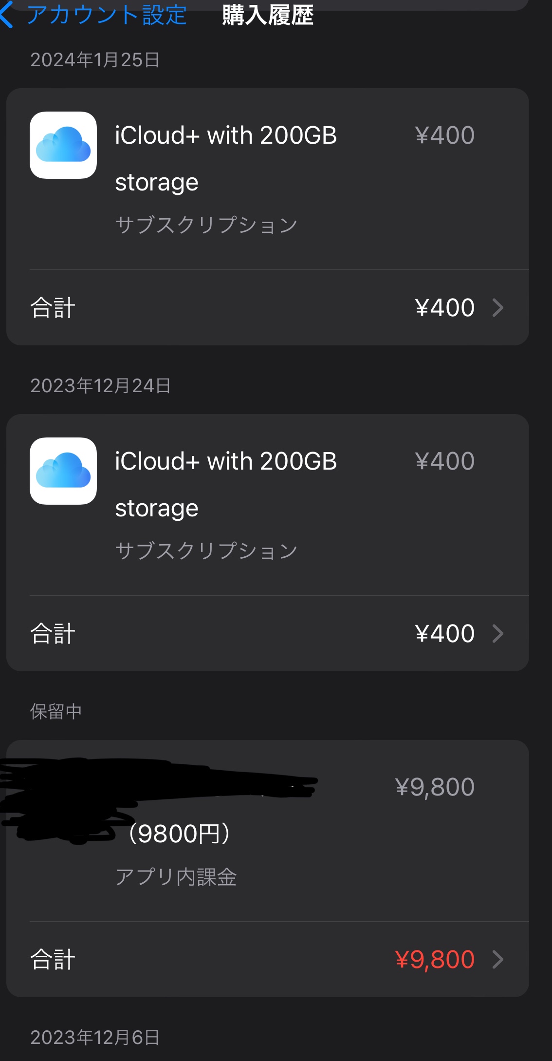552x1061 pixels.
Task: Tap the 2023年12月6日 date header
Action: 95,1038
